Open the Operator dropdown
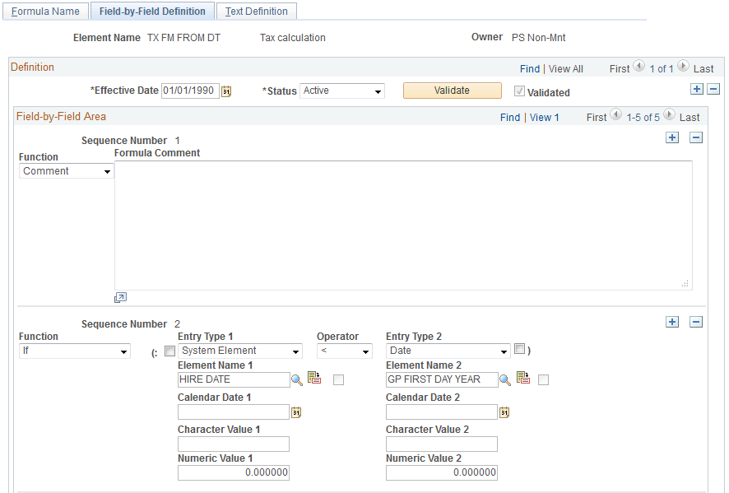 [345, 351]
